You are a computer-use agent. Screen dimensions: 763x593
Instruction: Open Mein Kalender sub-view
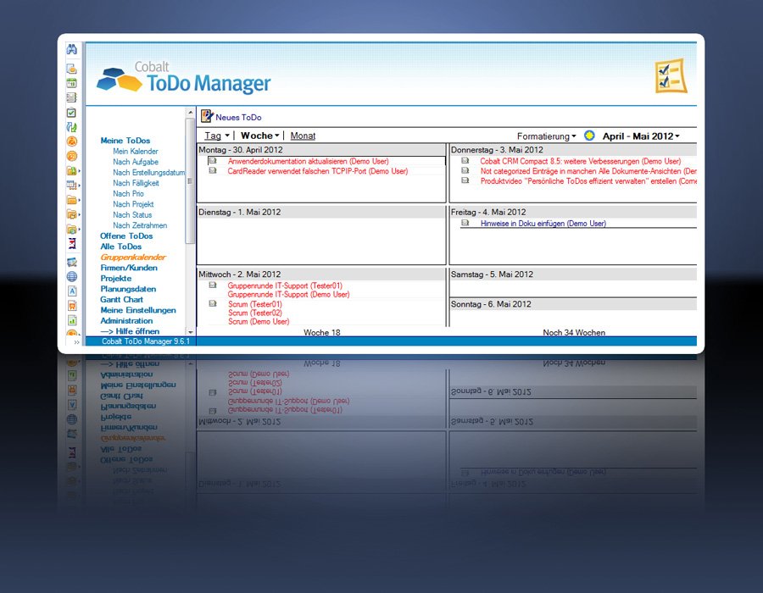(x=136, y=151)
